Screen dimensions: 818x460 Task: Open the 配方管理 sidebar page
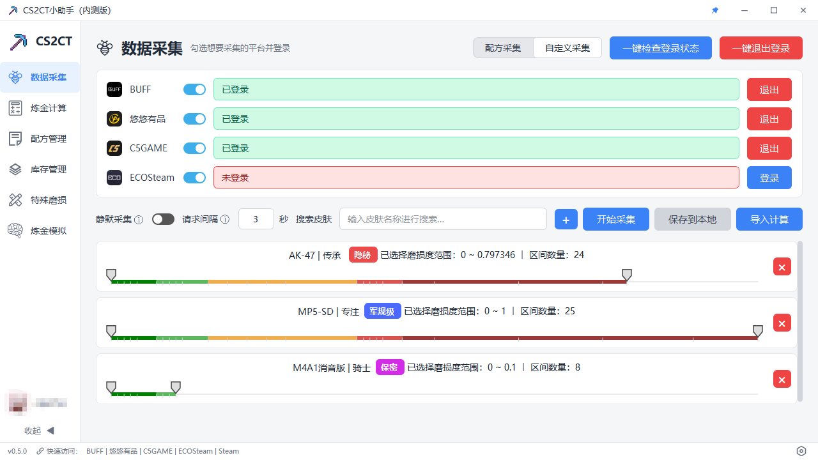click(x=40, y=139)
